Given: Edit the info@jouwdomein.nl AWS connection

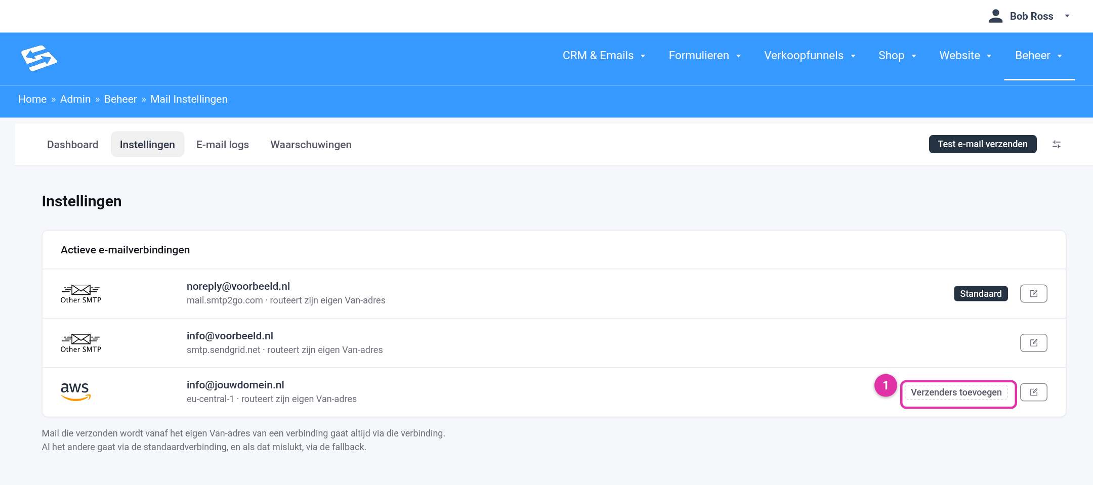Looking at the screenshot, I should (x=1033, y=392).
